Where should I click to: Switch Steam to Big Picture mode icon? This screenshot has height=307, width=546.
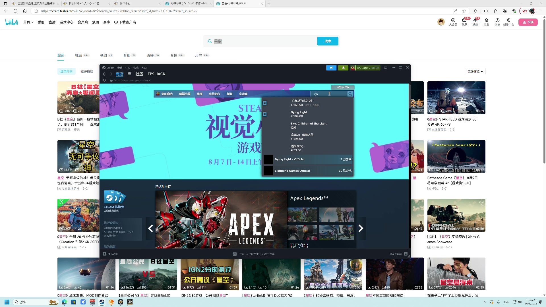386,68
